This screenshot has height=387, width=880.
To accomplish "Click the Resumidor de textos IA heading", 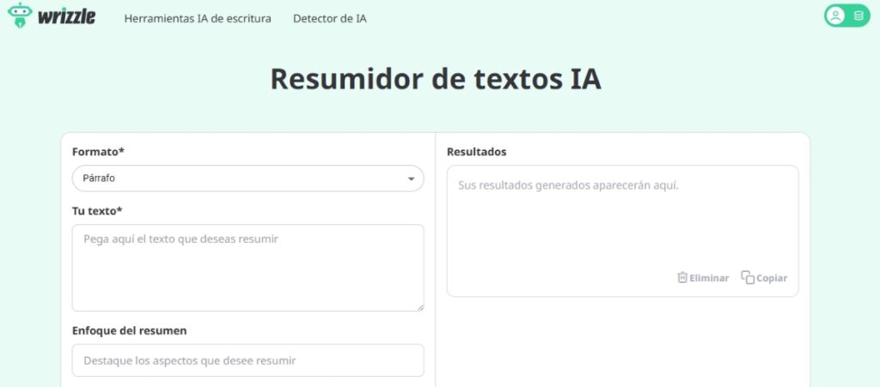I will [x=436, y=78].
